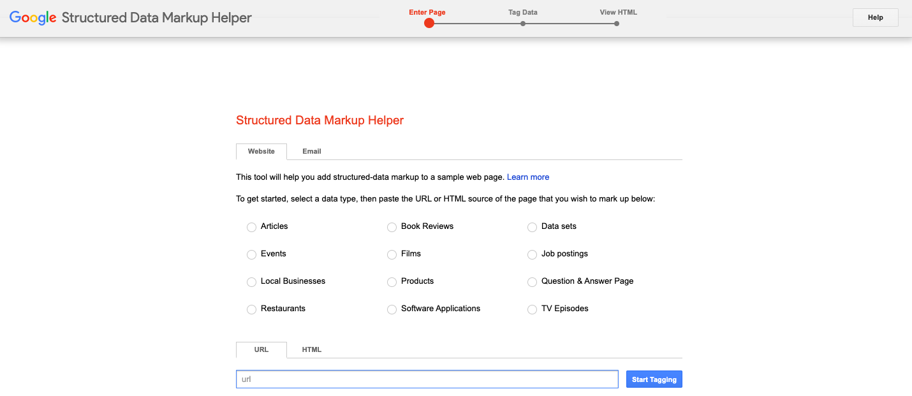This screenshot has height=396, width=912.
Task: Select the Events radio button
Action: coord(251,254)
